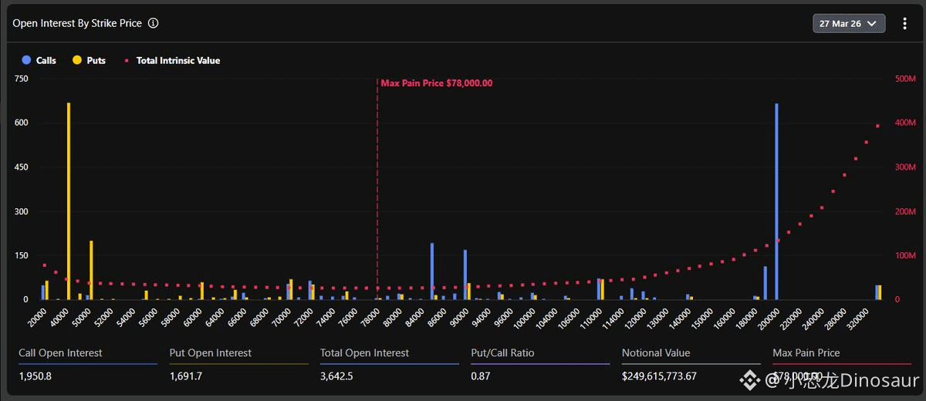Select the Max Pain Price $78,000.00 label

point(437,83)
